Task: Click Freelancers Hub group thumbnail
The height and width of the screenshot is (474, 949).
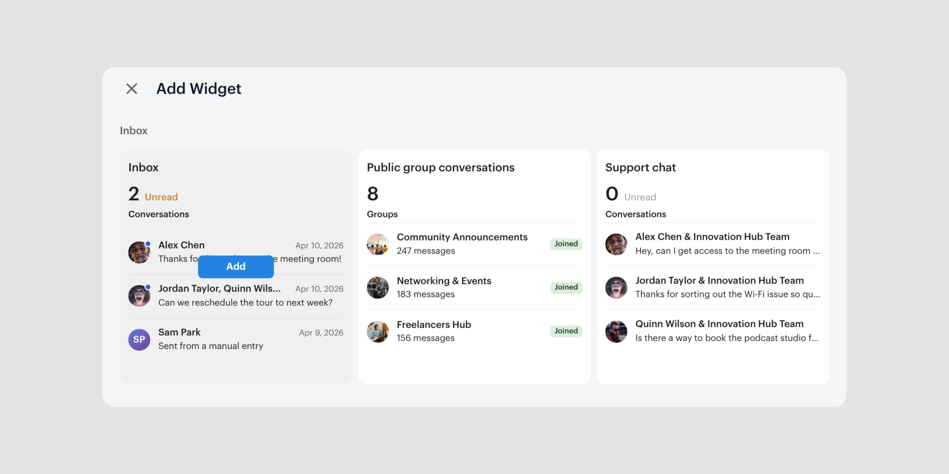Action: point(378,331)
